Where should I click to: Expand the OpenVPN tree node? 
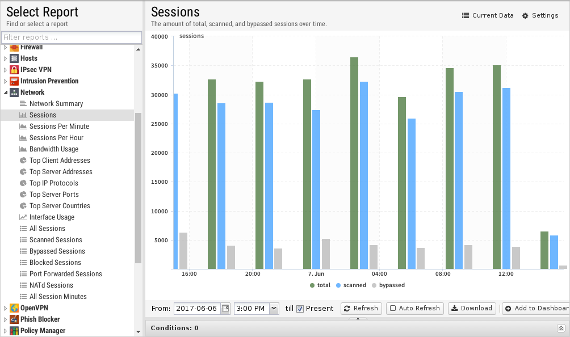(x=5, y=308)
